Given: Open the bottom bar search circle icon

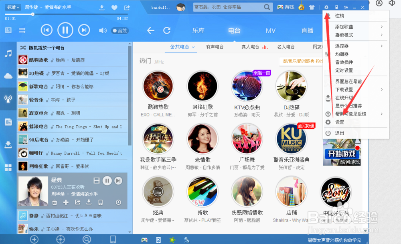Looking at the screenshot, I should tap(87, 240).
